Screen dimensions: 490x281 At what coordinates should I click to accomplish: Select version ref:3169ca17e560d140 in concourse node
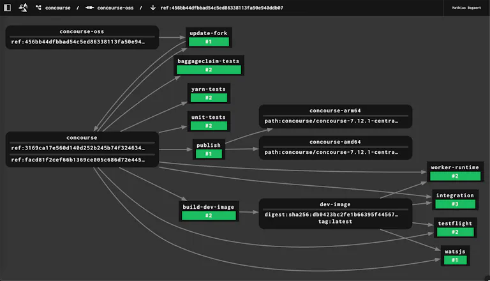point(78,148)
